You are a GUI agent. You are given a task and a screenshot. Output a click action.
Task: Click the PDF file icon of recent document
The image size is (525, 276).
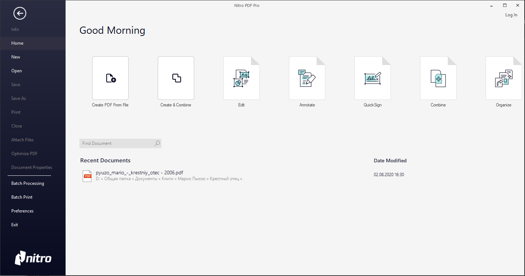pyautogui.click(x=87, y=176)
